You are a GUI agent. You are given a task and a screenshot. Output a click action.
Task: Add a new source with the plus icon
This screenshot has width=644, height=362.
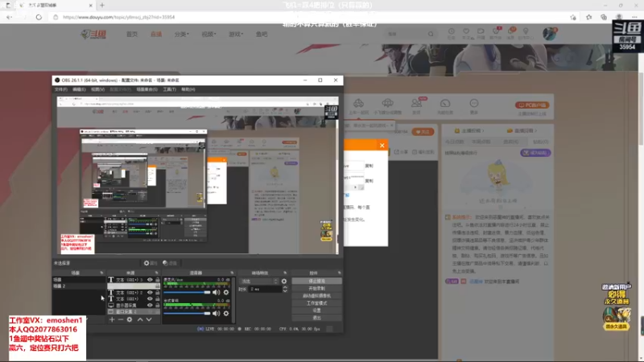[x=112, y=319]
